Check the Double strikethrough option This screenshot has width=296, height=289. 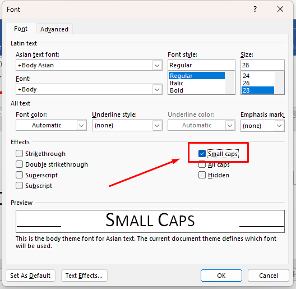pyautogui.click(x=19, y=164)
